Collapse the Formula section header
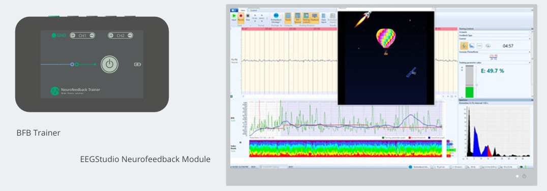The image size is (547, 191). (495, 52)
